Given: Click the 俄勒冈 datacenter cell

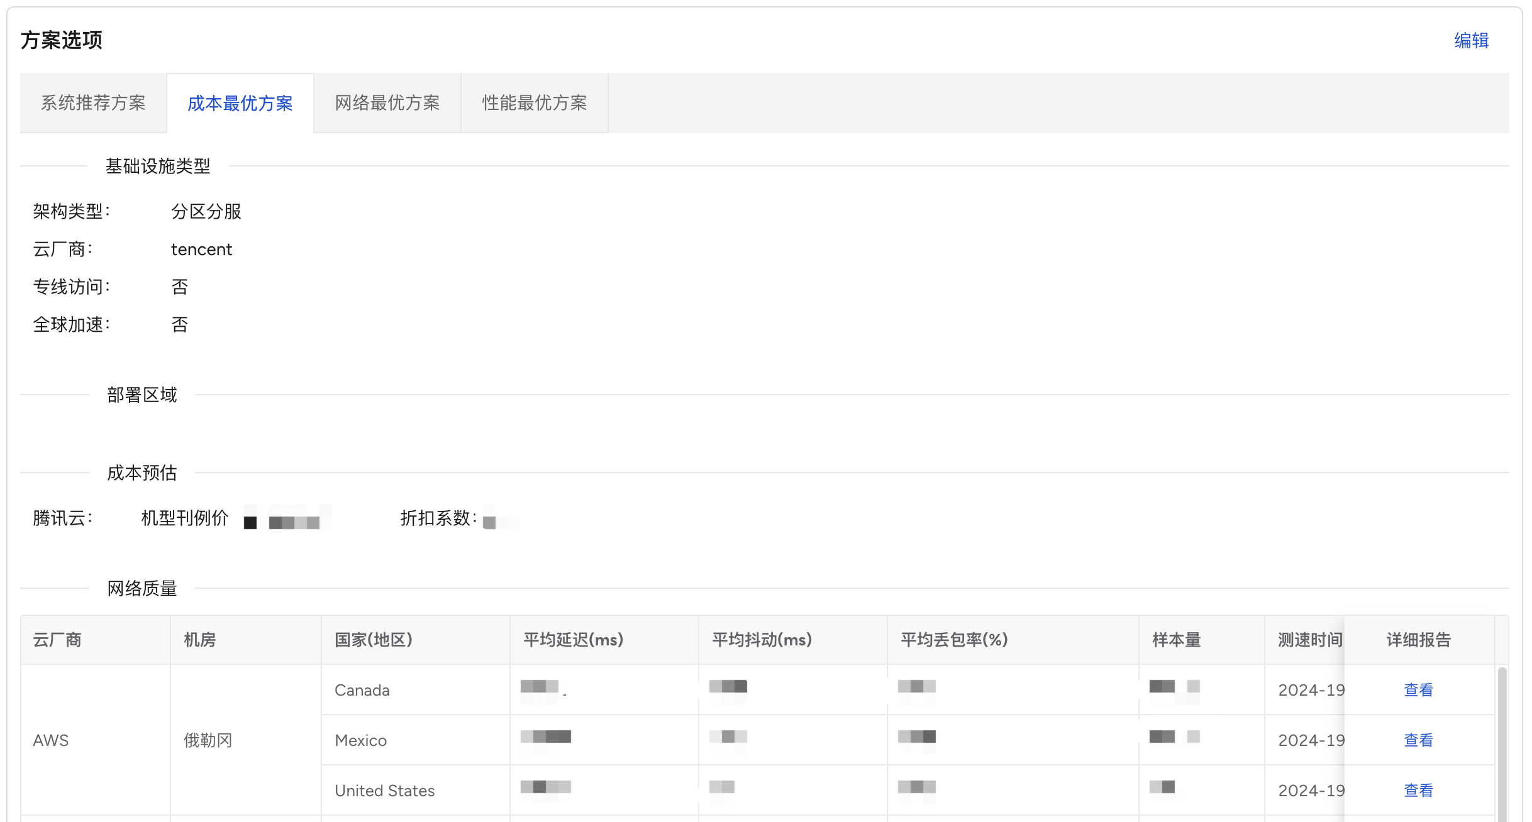Looking at the screenshot, I should click(208, 740).
